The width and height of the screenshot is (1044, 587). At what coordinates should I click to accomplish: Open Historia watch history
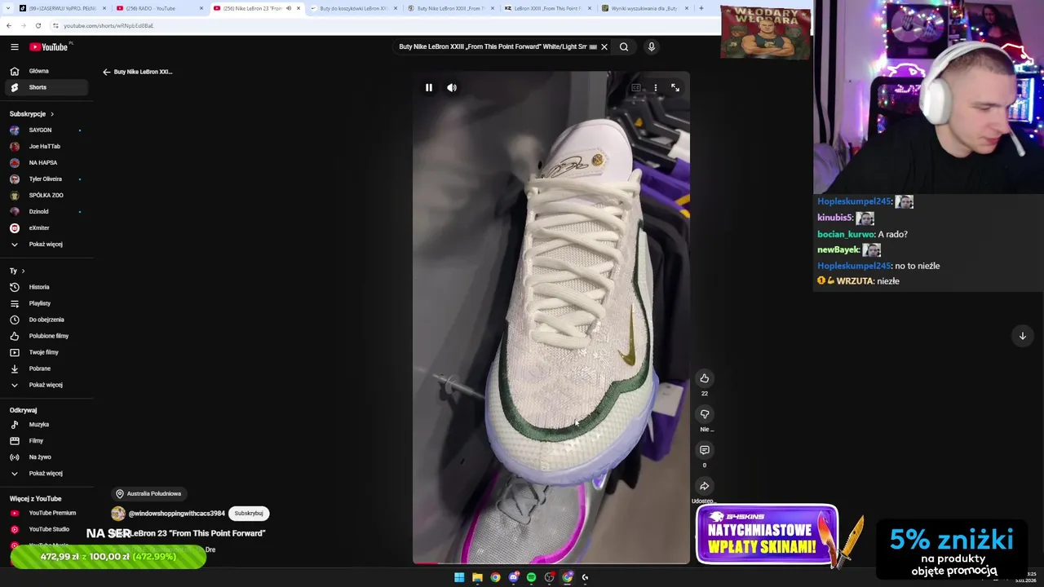click(47, 287)
